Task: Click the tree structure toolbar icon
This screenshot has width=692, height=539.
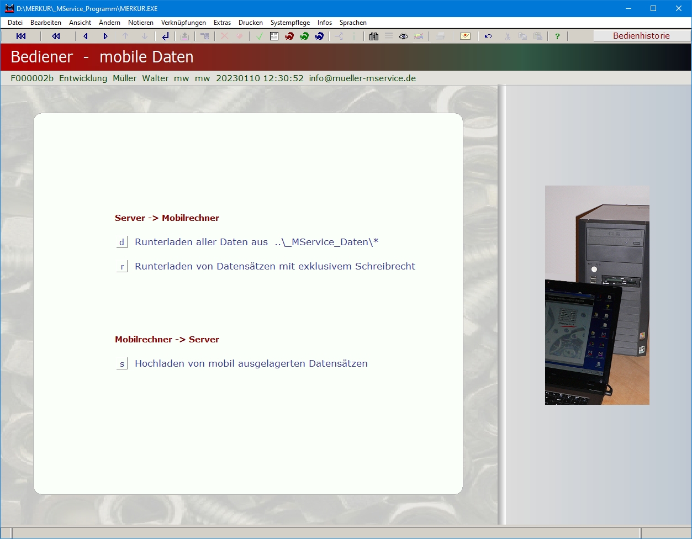Action: (205, 36)
